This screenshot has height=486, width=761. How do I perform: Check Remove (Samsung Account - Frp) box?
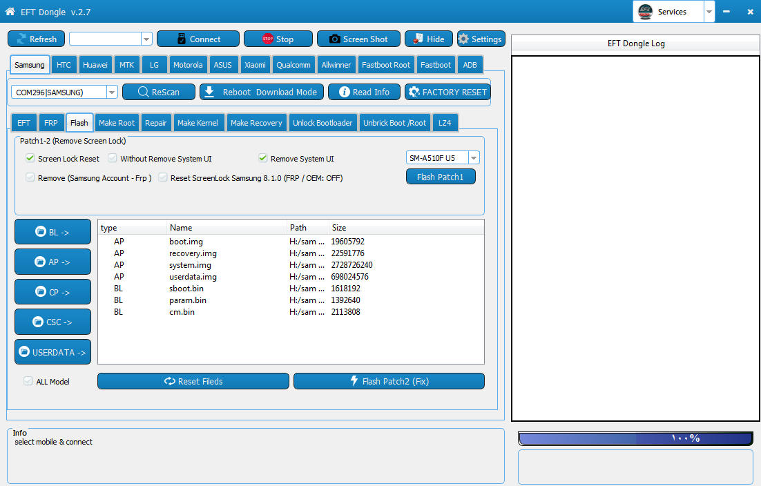(x=30, y=177)
